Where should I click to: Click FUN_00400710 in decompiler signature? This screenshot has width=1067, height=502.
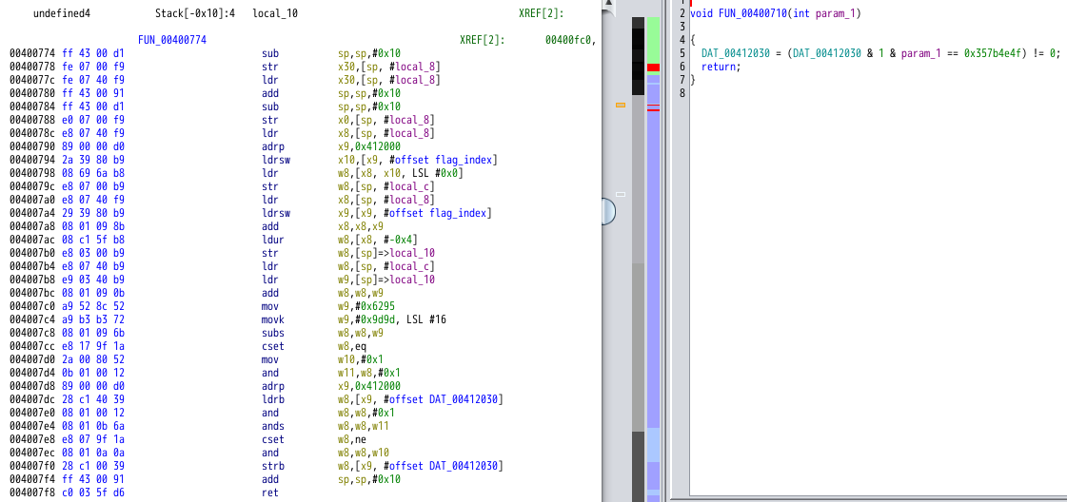755,13
